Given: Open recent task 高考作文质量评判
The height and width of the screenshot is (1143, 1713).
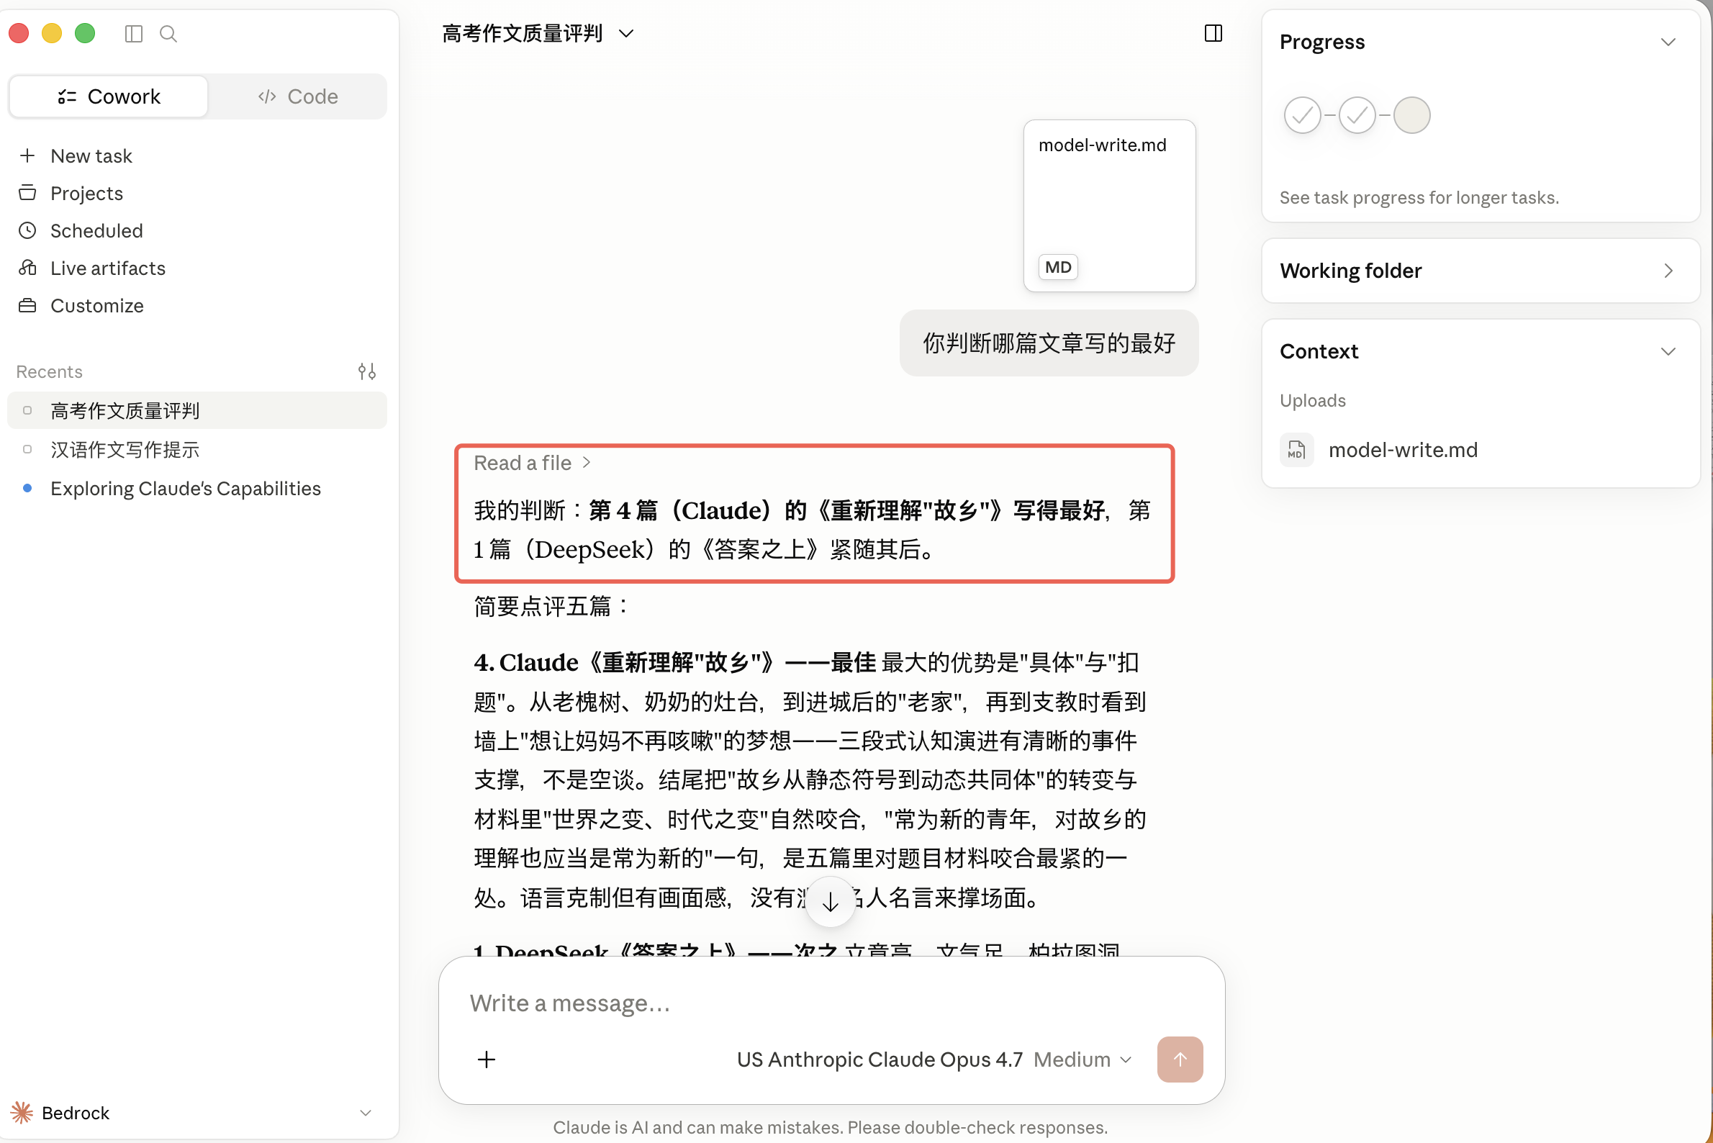Looking at the screenshot, I should (x=196, y=410).
